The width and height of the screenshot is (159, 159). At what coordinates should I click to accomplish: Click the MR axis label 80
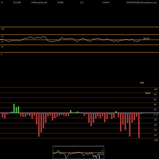[155, 94]
